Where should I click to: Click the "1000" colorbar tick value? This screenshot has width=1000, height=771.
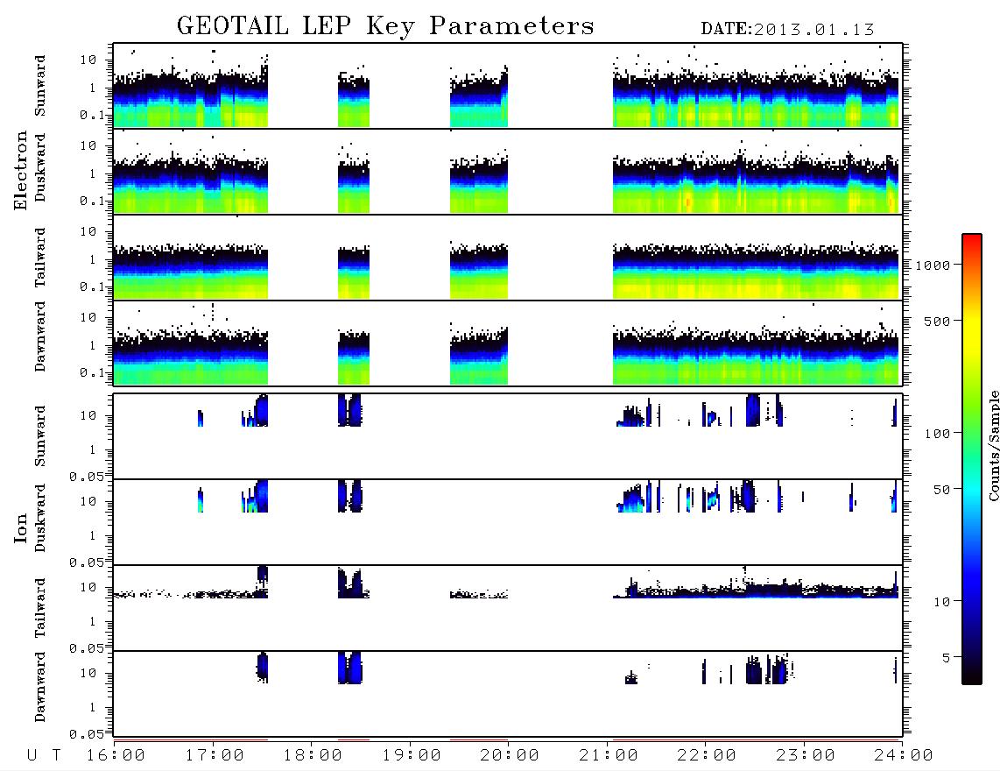click(933, 265)
